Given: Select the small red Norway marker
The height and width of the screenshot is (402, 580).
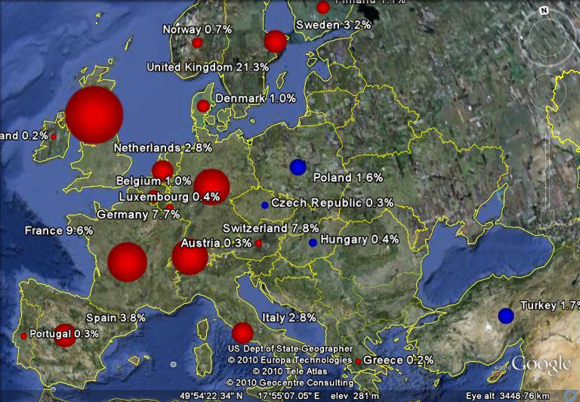Looking at the screenshot, I should click(x=197, y=43).
